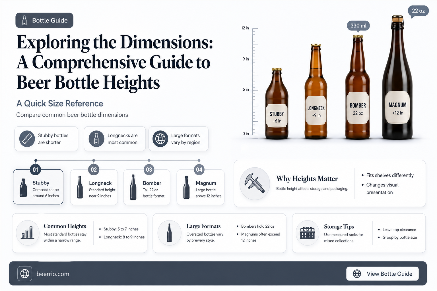
Task: Click Oversized bottles vary by brewery style
Action: click(x=205, y=237)
